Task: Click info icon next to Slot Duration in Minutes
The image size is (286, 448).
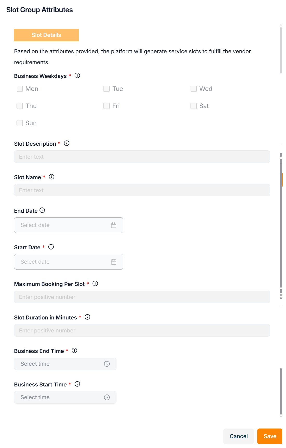Action: coord(87,317)
